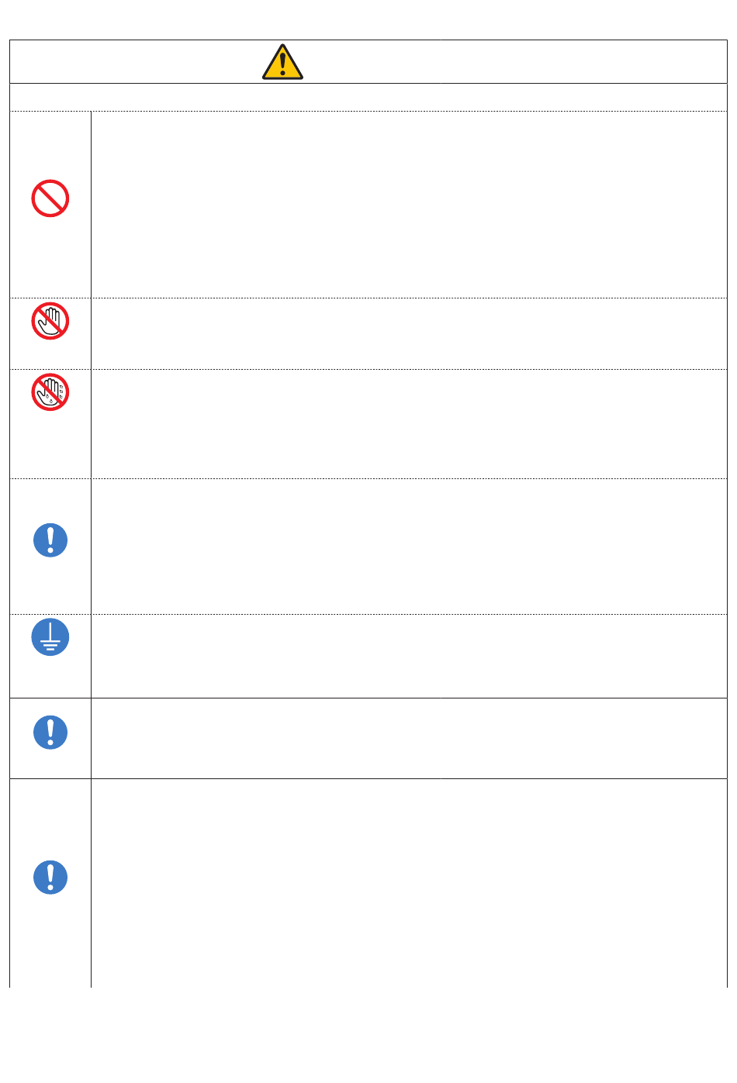Click the yellow warning triangle icon
The width and height of the screenshot is (737, 1083).
pos(282,62)
